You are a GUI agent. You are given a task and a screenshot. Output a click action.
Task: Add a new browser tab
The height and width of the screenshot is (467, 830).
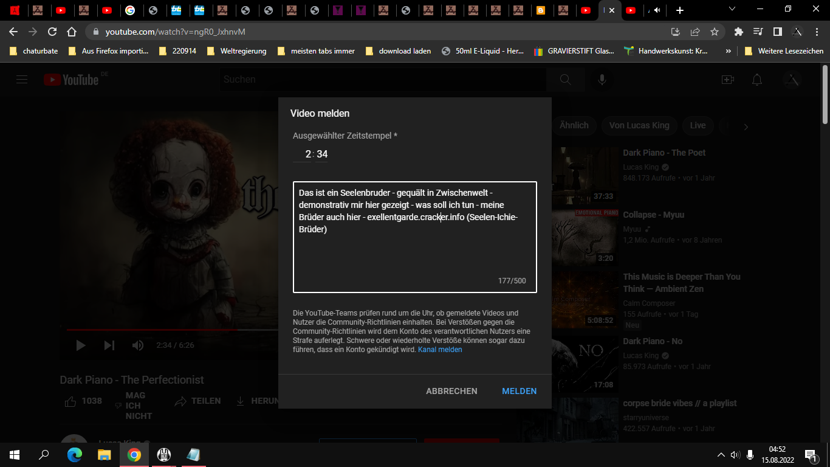coord(680,10)
